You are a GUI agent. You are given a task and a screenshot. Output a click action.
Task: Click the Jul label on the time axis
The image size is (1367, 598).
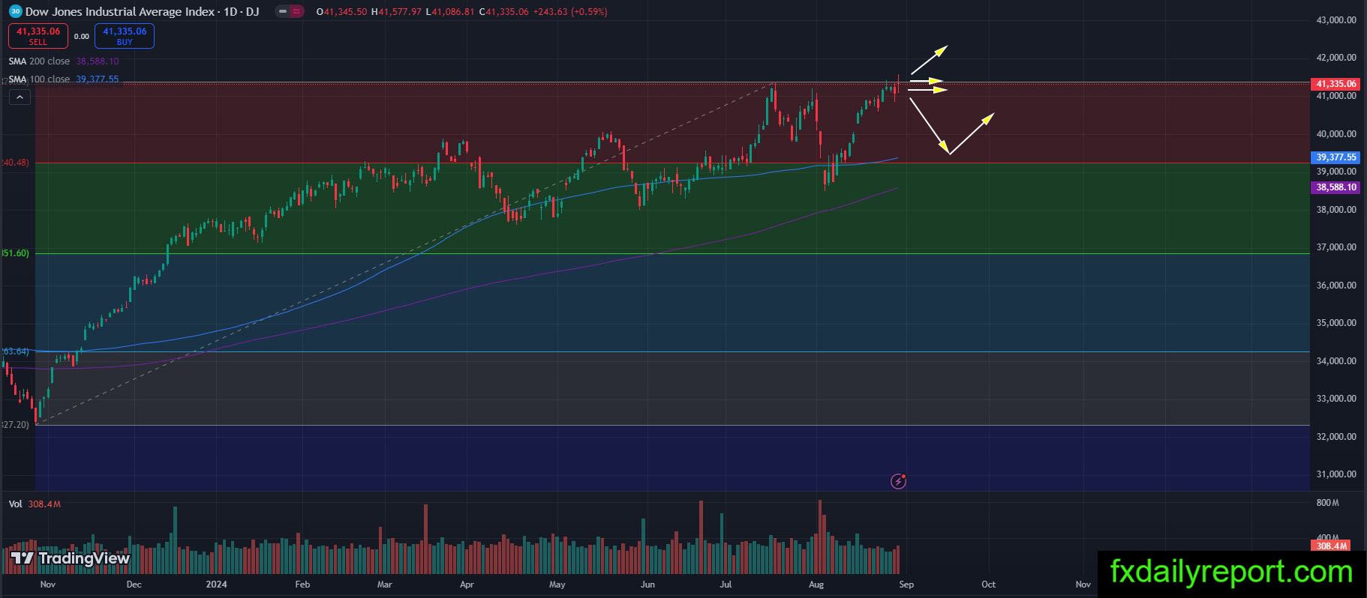(726, 585)
